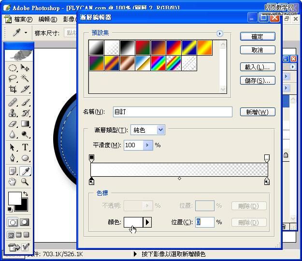Select the right opacity stop
Image resolution: width=302 pixels, height=261 pixels.
click(x=267, y=158)
